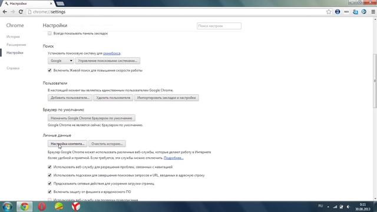Click the three-dots extension icon in the toolbar
Screen dimensions: 377x212
click(x=346, y=12)
